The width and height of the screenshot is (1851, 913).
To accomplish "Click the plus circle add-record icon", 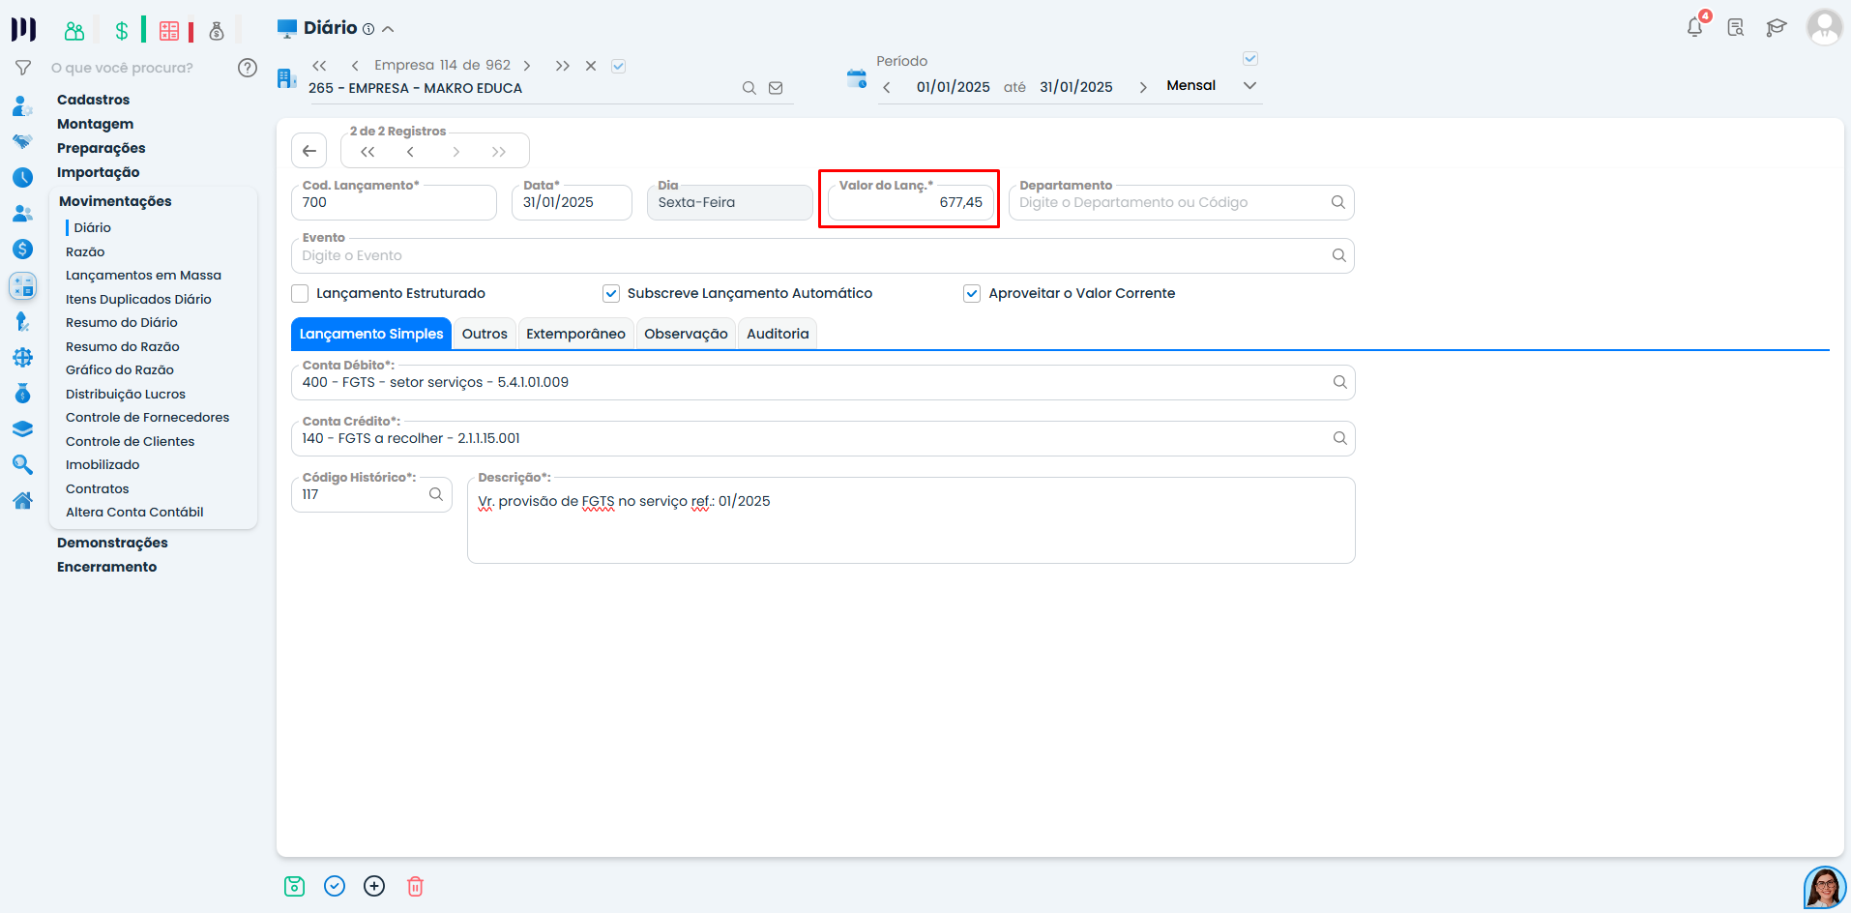I will click(374, 886).
